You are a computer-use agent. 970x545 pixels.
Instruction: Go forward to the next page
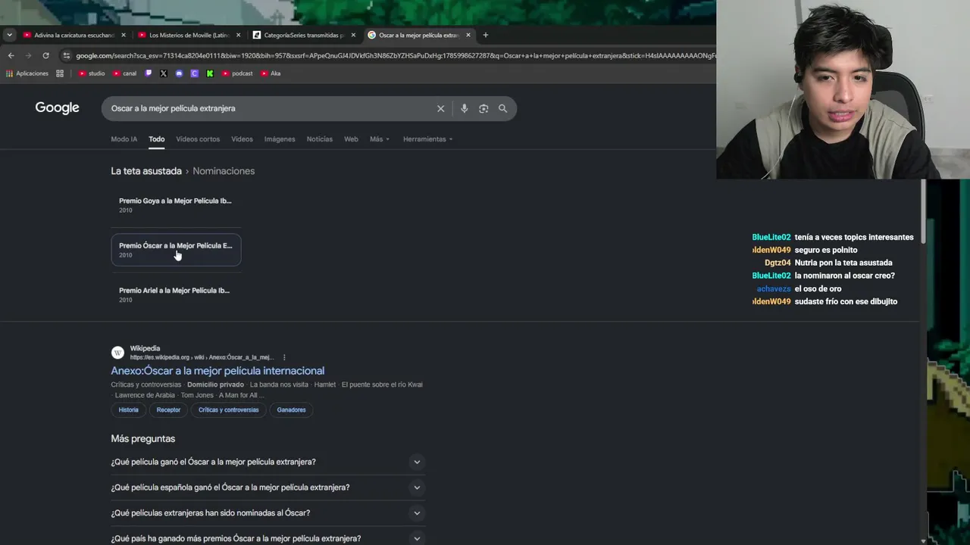click(28, 55)
